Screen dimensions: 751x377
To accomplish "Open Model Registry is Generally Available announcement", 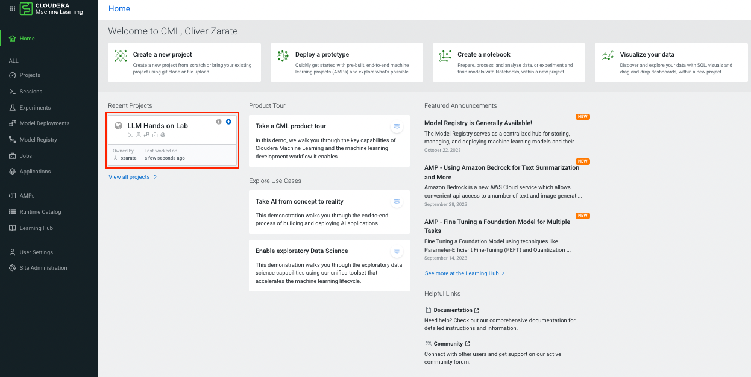I will [x=478, y=123].
